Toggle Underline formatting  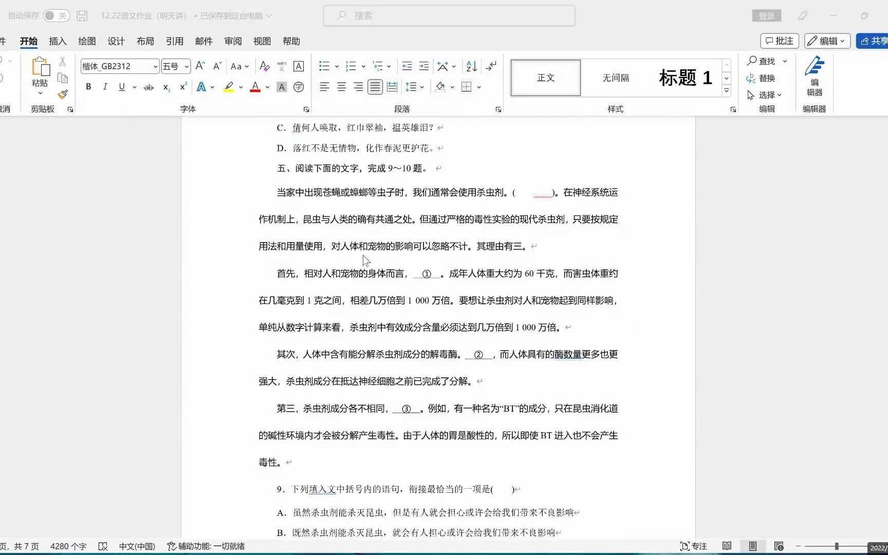point(122,87)
